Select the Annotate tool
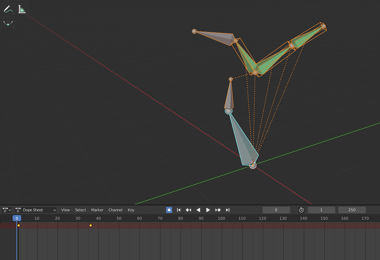Screen dimensions: 380x260 (8, 9)
